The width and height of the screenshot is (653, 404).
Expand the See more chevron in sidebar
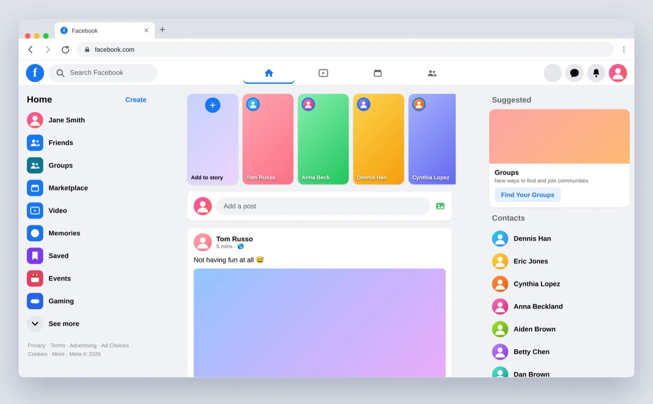click(x=35, y=324)
